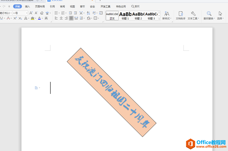Screen dimensions: 228x151
Task: Open the Chinese character layout tool
Action: coord(81,13)
